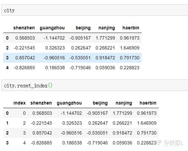Image resolution: width=188 pixels, height=151 pixels.
Task: Click row label 2 of the first table's 1.646909 row
Action: [x=7, y=48]
